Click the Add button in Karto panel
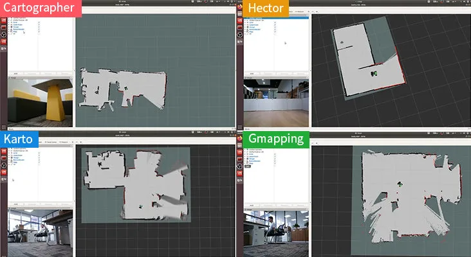Image resolution: width=471 pixels, height=257 pixels. (16, 204)
